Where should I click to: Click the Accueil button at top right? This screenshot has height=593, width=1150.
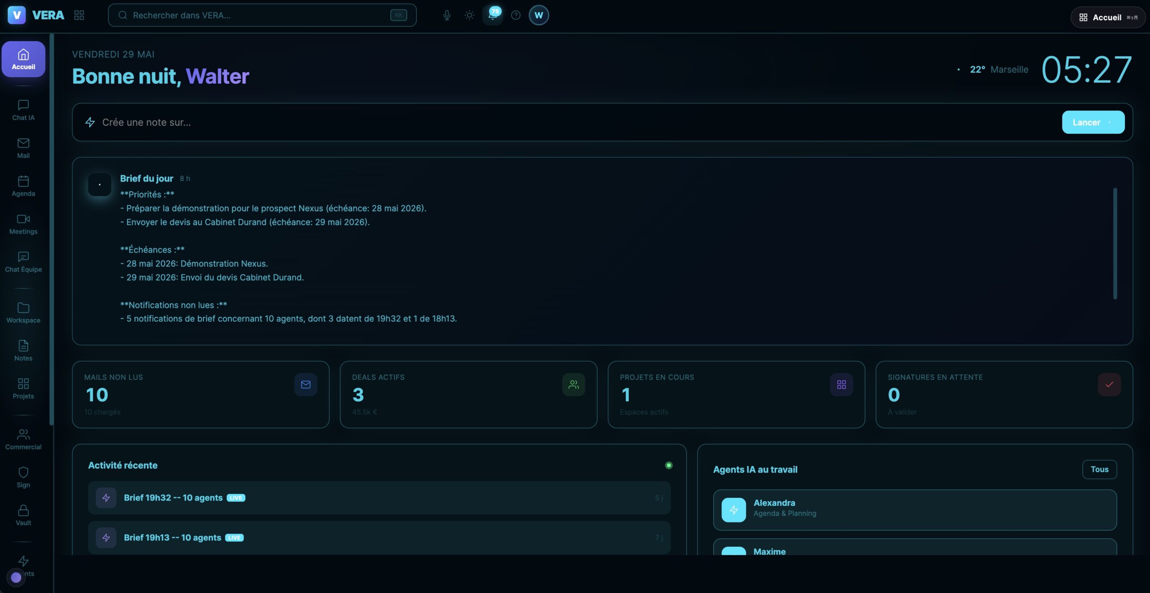click(x=1108, y=18)
